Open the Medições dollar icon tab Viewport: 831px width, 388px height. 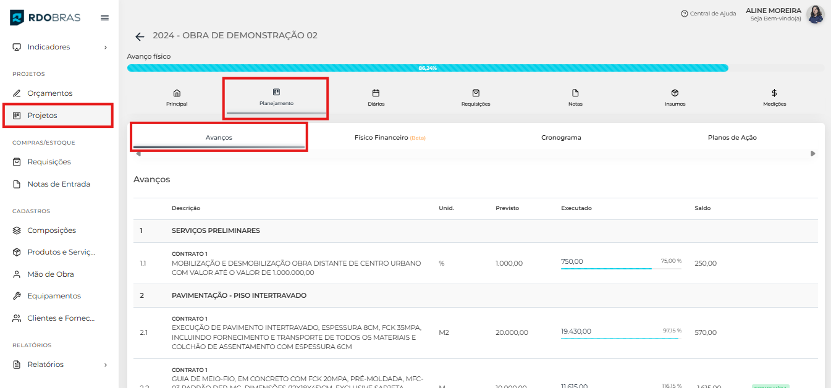tap(774, 98)
